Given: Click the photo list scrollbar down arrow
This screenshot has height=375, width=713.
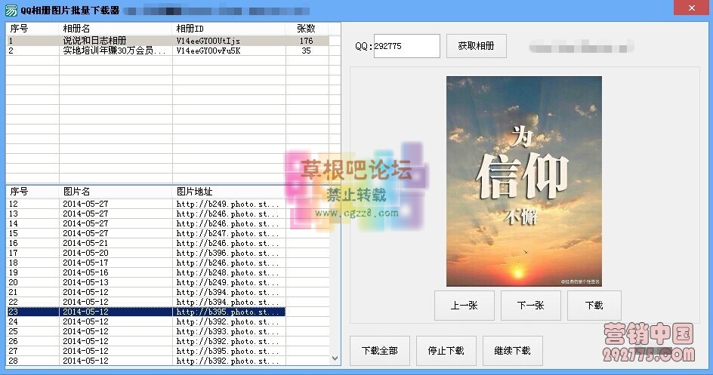Looking at the screenshot, I should (335, 358).
